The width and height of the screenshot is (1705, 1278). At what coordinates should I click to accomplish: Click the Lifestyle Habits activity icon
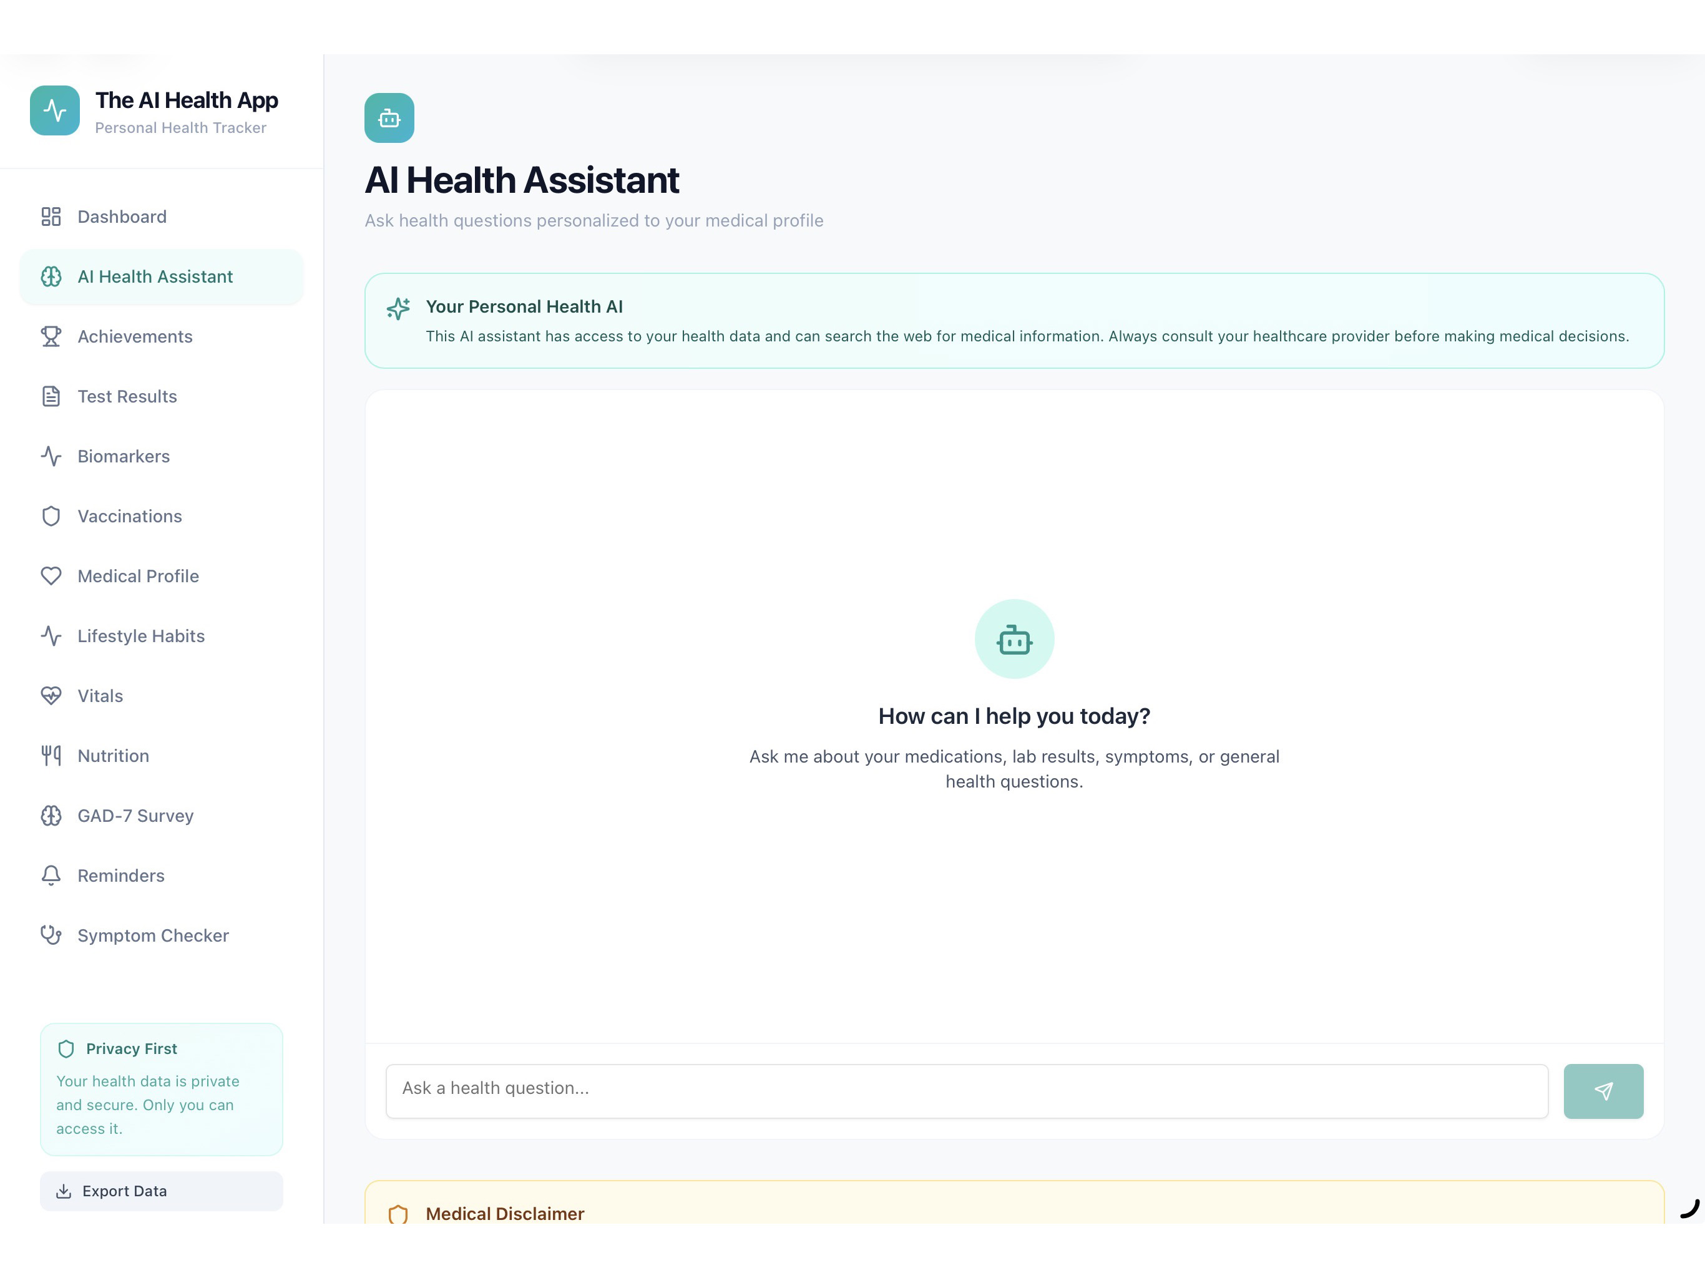(51, 636)
